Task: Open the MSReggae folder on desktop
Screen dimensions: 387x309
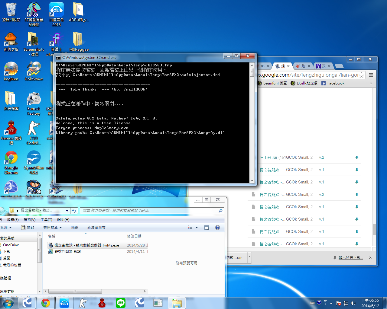Action: click(79, 42)
